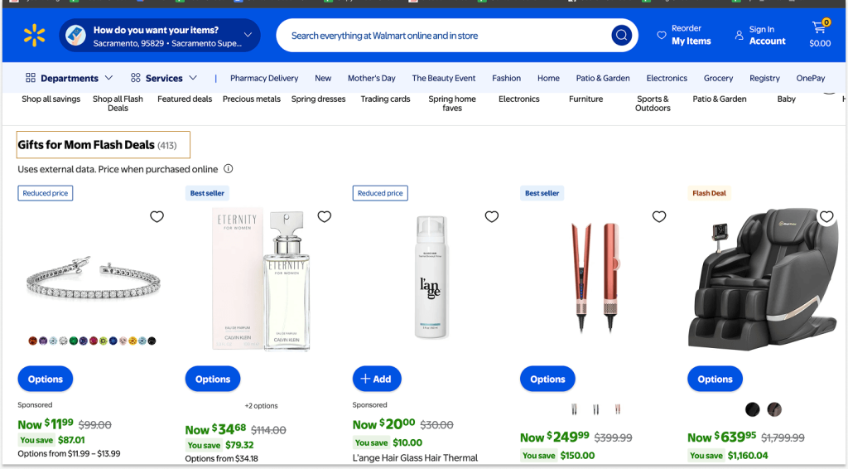The width and height of the screenshot is (848, 469).
Task: Select the Furniture category link
Action: point(585,99)
